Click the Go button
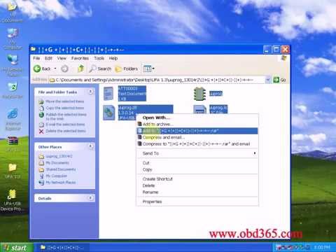The width and height of the screenshot is (336, 252). coord(279,80)
